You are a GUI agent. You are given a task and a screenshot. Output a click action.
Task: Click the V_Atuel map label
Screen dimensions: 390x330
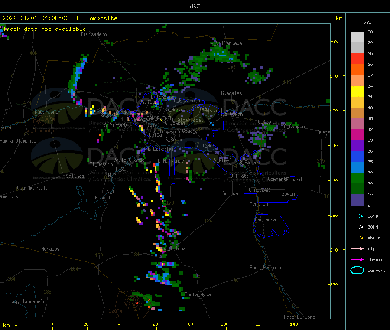(x=223, y=160)
